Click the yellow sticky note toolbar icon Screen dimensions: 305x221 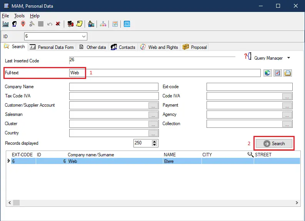[x=79, y=24]
